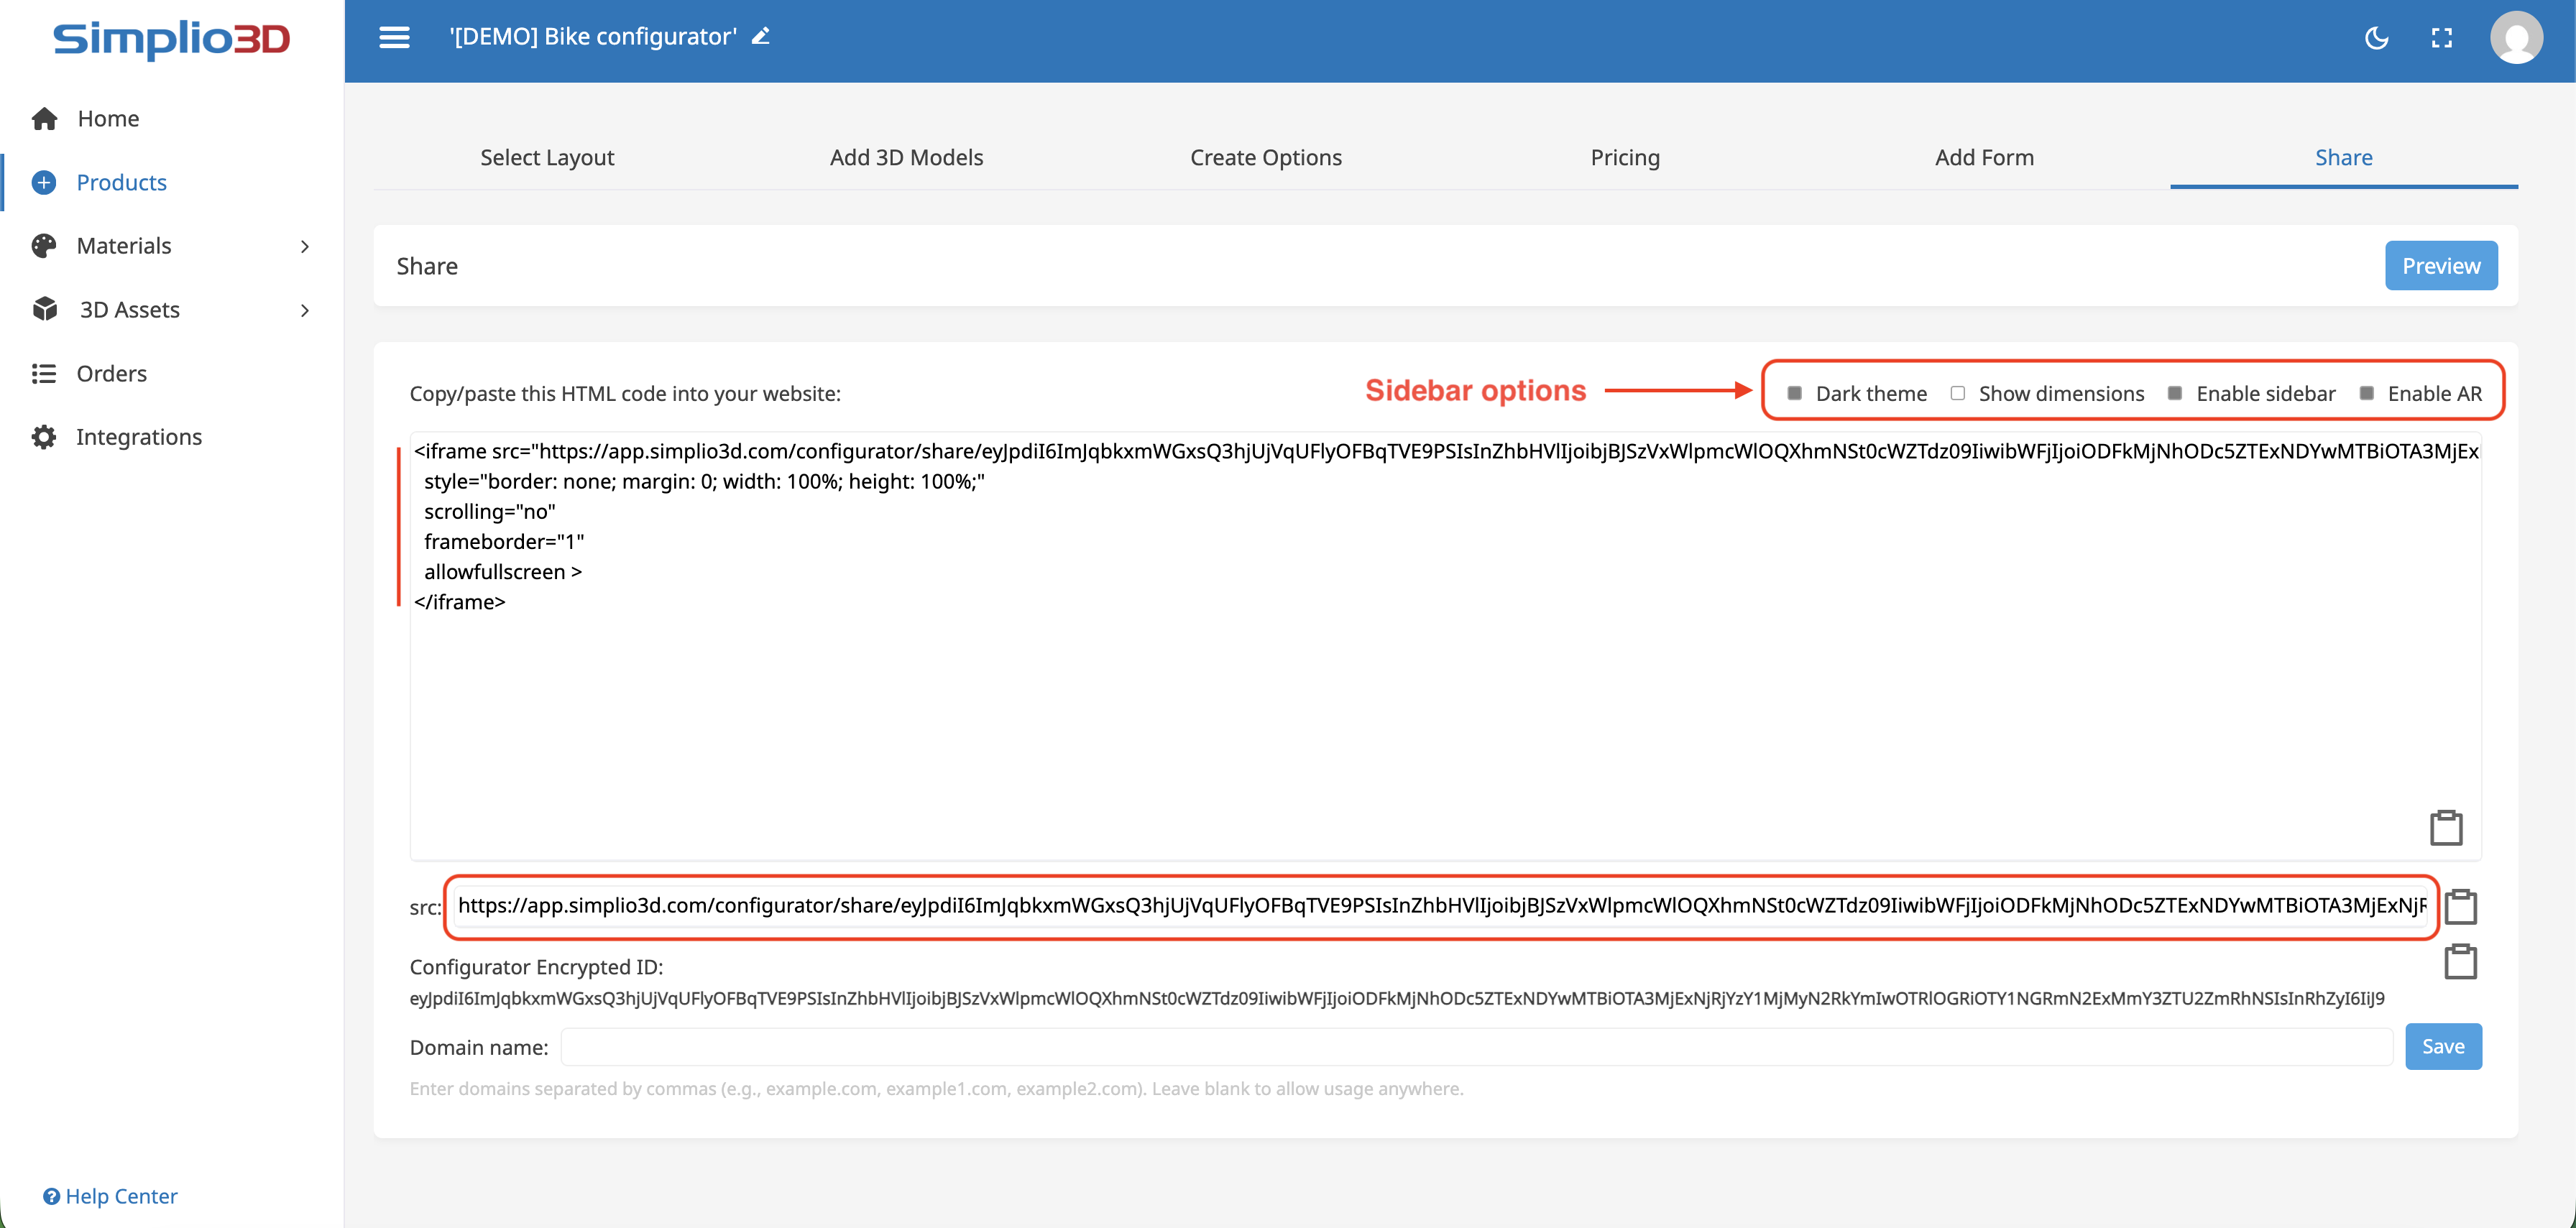Enter fullscreen with the expand icon
Viewport: 2576px width, 1228px height.
coord(2441,38)
